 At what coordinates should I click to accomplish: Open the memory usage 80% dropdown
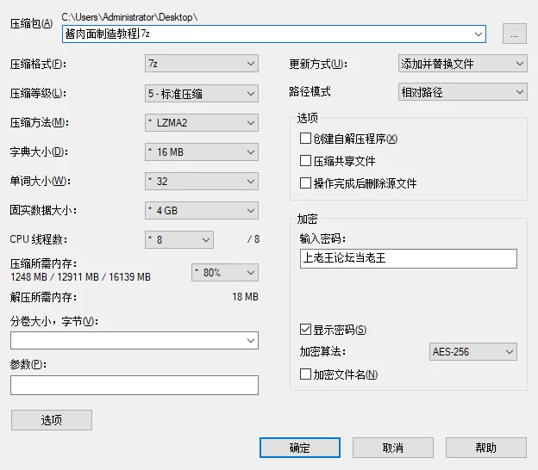[224, 272]
